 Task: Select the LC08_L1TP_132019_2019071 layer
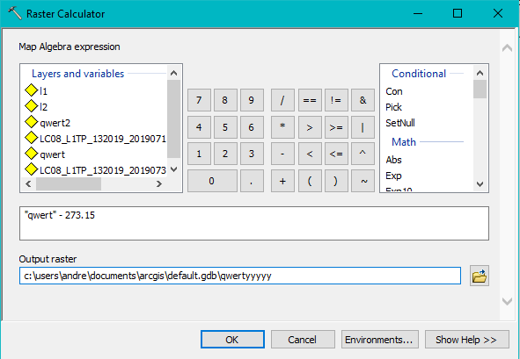pyautogui.click(x=96, y=139)
